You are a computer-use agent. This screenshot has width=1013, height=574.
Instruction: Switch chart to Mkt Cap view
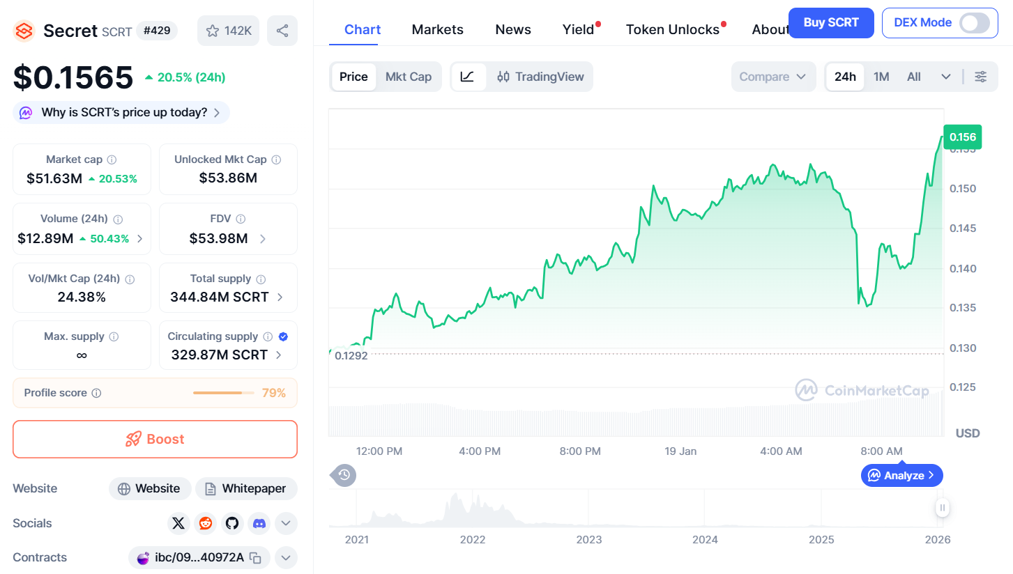[x=409, y=77]
